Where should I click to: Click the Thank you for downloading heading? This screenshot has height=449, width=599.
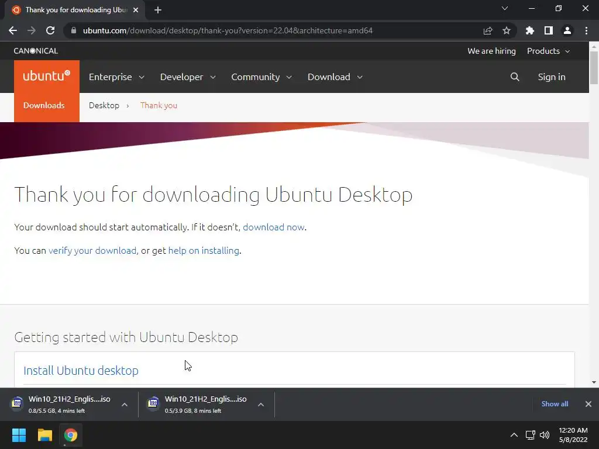(213, 194)
